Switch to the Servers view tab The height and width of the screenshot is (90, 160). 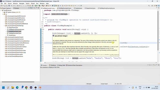pos(16,8)
